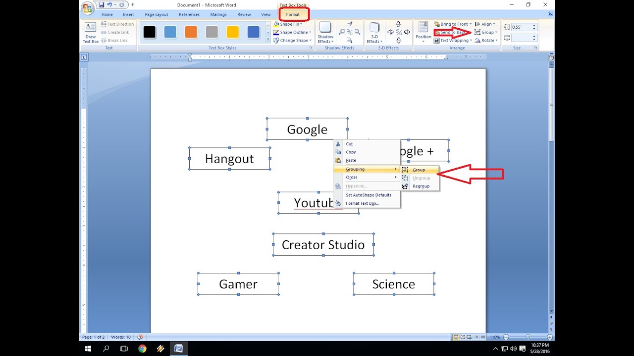Open the Shadow Effects dropdown
The width and height of the screenshot is (634, 356).
[325, 33]
